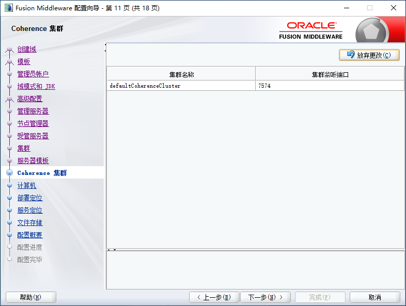Click the step bullet beside 配置概要
406x306 pixels.
[10, 235]
